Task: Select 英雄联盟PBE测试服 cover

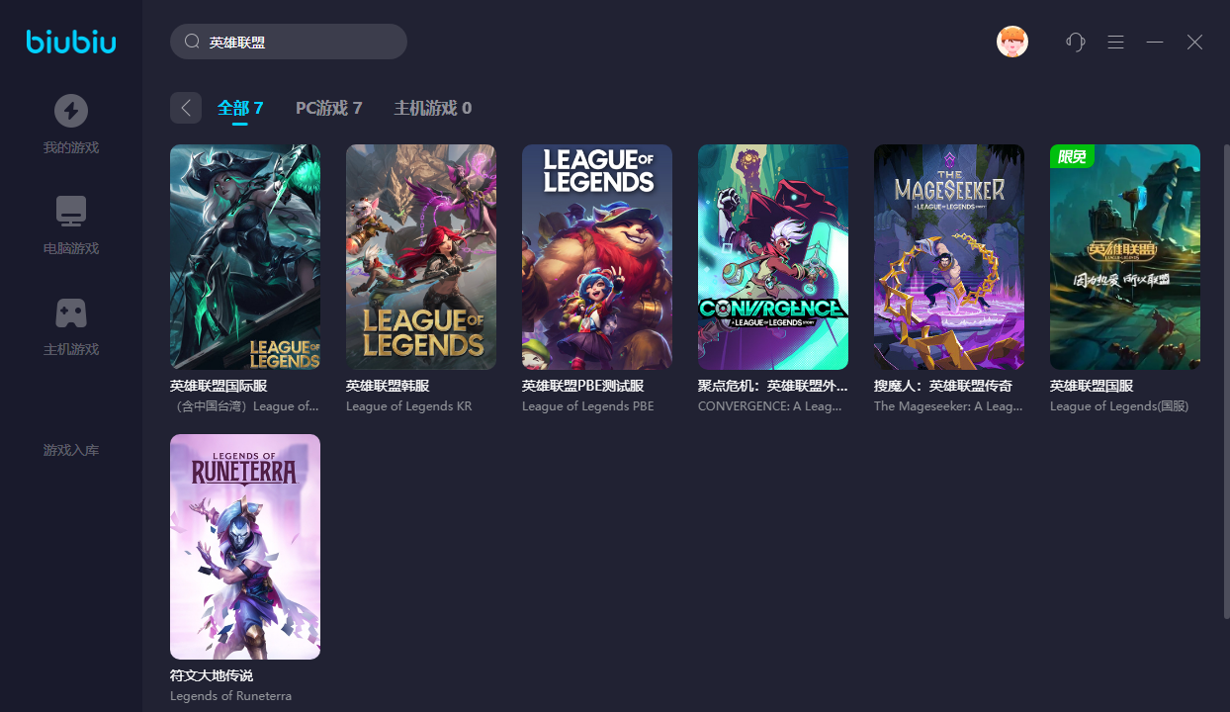Action: click(x=597, y=257)
